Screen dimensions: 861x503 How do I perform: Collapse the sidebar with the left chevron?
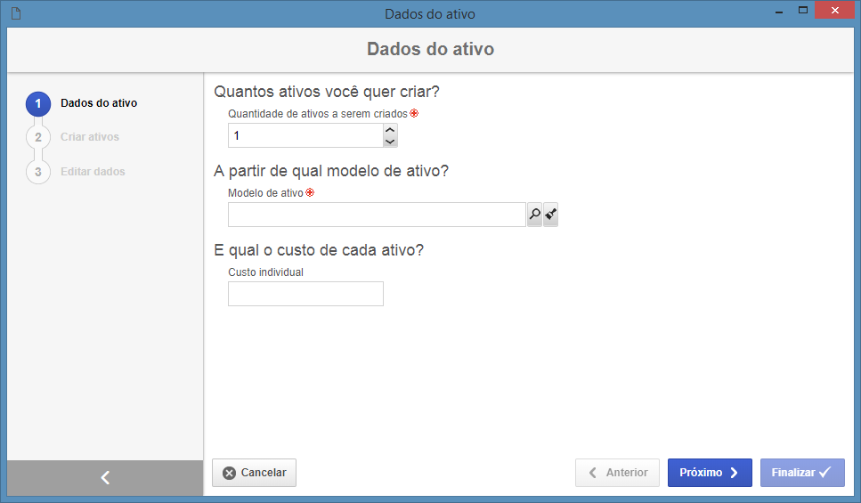[x=105, y=478]
